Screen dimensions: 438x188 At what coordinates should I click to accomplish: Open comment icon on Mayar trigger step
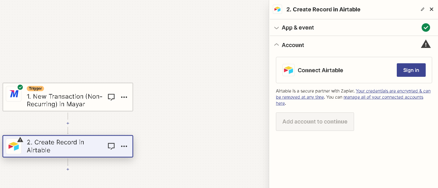tap(111, 97)
